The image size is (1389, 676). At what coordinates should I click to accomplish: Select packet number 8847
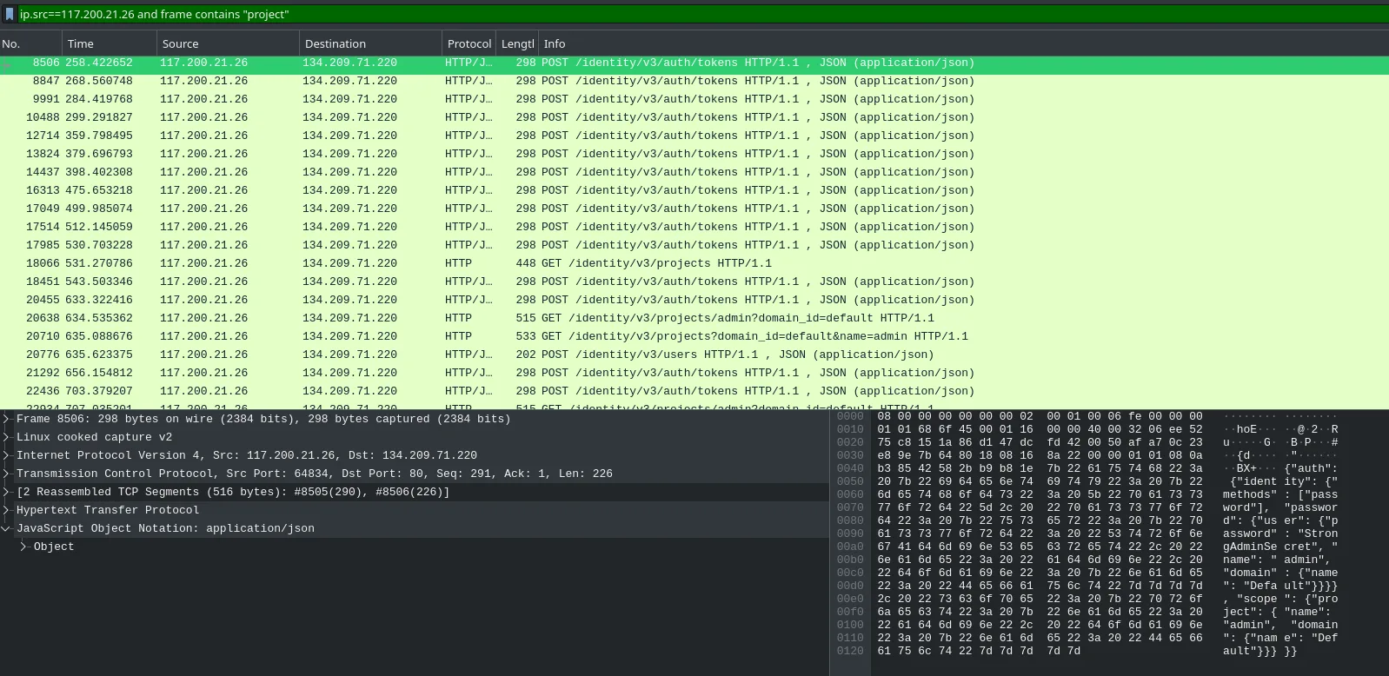coord(694,81)
